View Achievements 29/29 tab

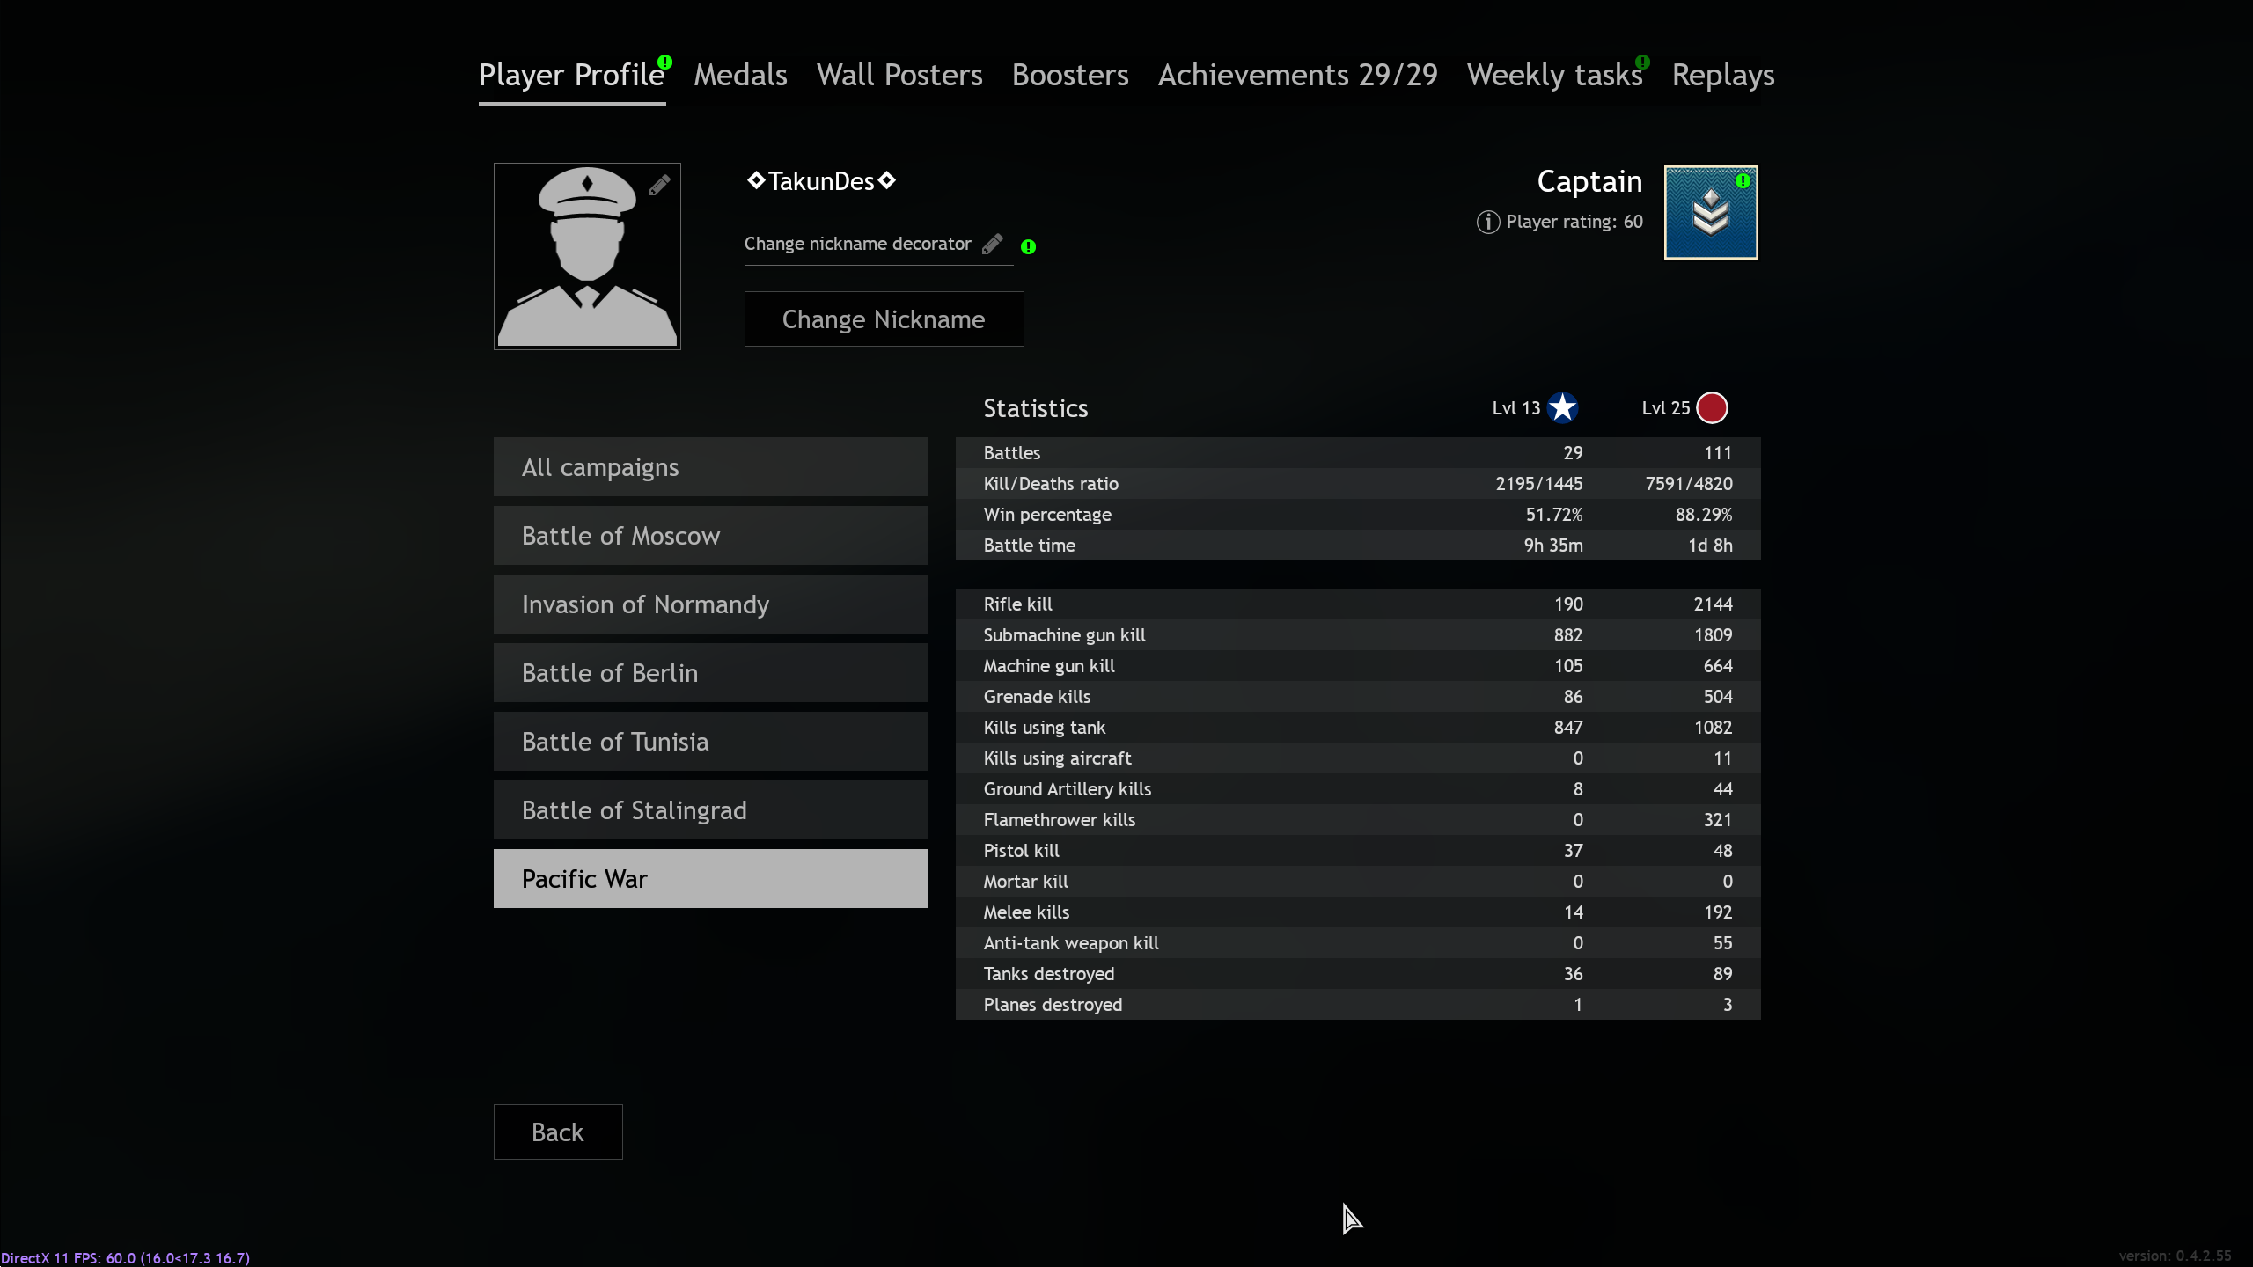point(1297,76)
